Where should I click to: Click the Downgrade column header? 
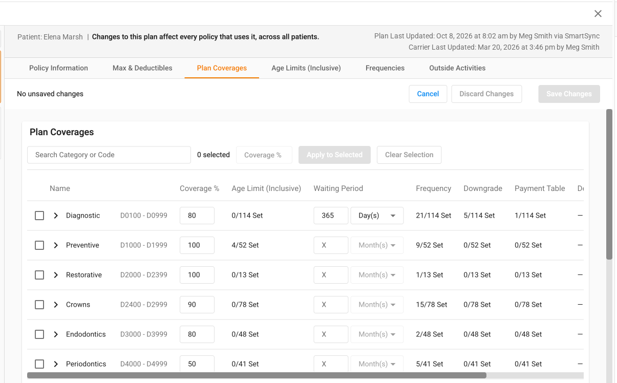[483, 188]
